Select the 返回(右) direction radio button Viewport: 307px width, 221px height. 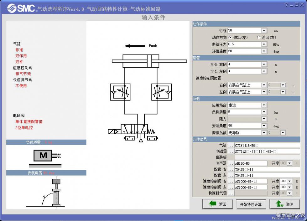258,38
